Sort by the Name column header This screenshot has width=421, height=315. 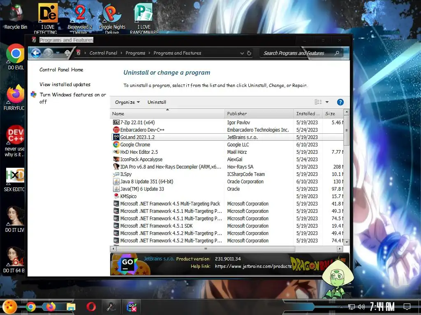167,114
